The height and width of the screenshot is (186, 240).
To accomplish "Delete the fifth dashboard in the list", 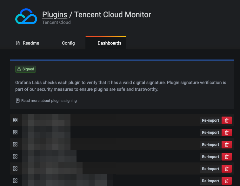I will click(x=226, y=169).
